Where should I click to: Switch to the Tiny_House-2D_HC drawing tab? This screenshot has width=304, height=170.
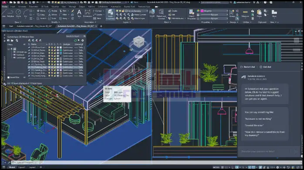pyautogui.click(x=34, y=26)
